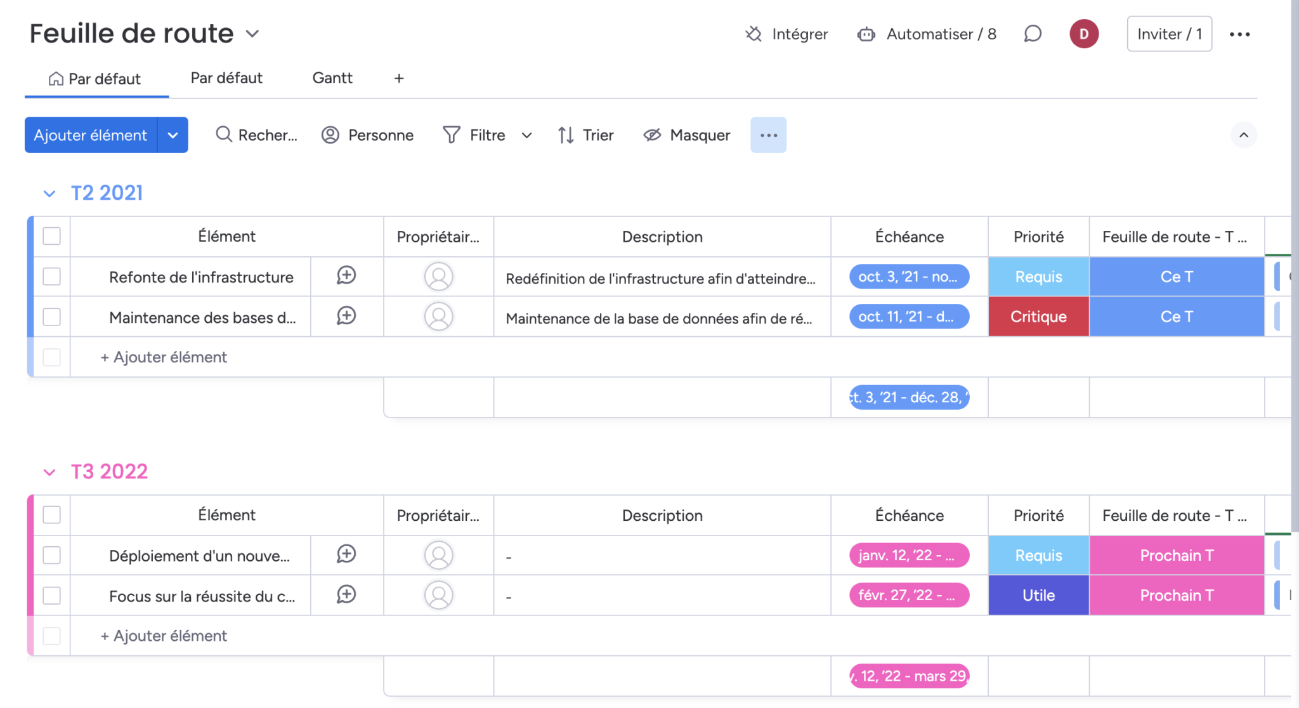Check the row for Refonte de l'infrastructure

51,277
